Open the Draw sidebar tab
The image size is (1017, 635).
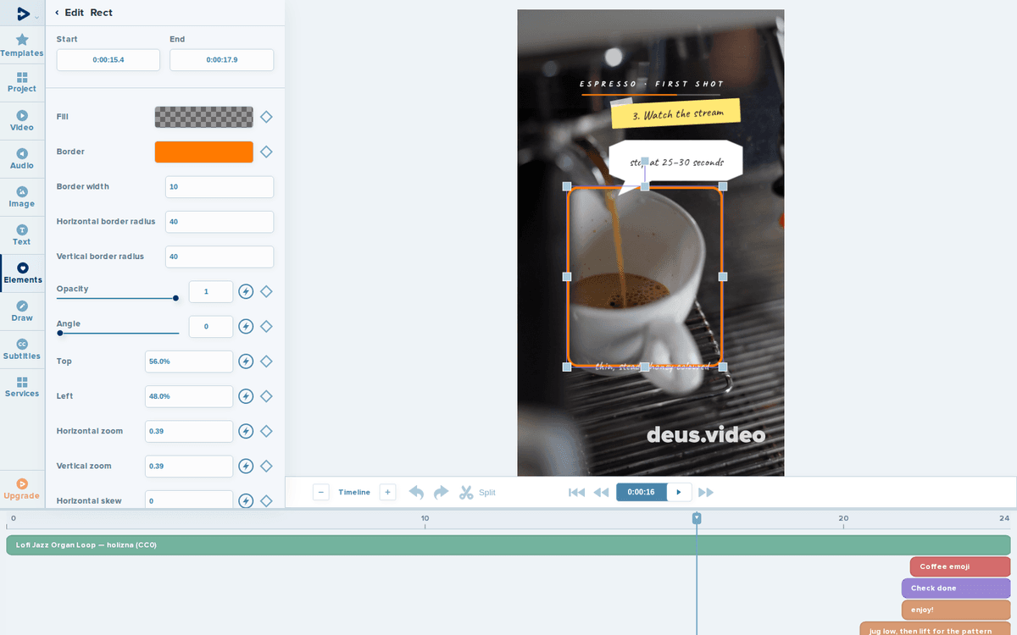pyautogui.click(x=22, y=311)
